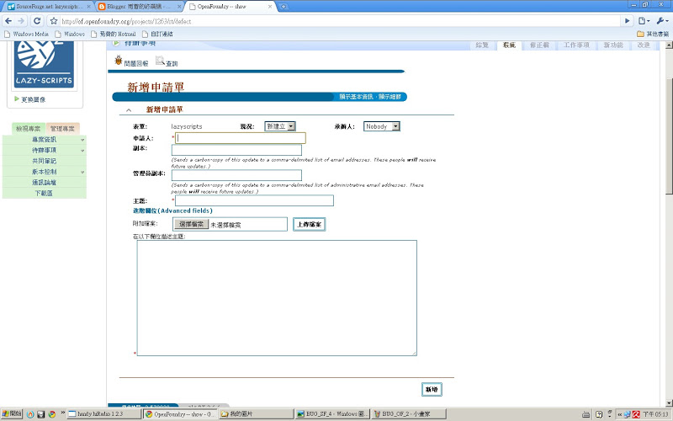The image size is (673, 421).
Task: Open the wrench settings menu
Action: coord(662,20)
